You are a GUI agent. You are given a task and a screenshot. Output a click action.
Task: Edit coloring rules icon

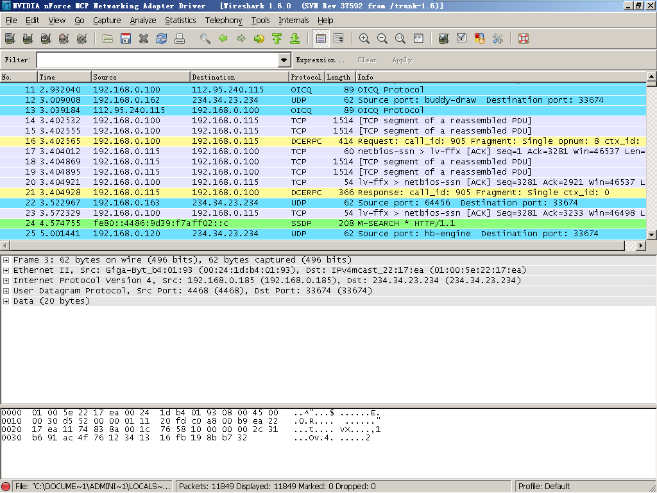point(480,39)
